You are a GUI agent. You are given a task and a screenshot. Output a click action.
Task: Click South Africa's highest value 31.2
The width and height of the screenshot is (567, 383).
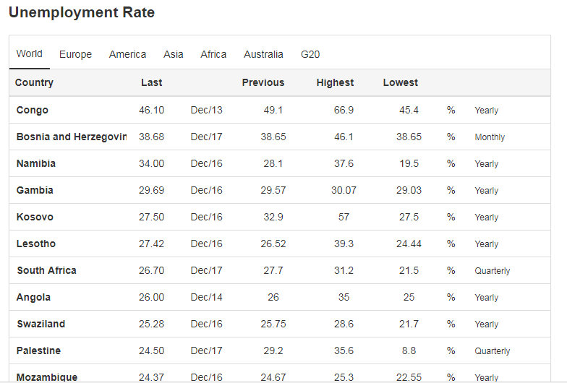(344, 270)
